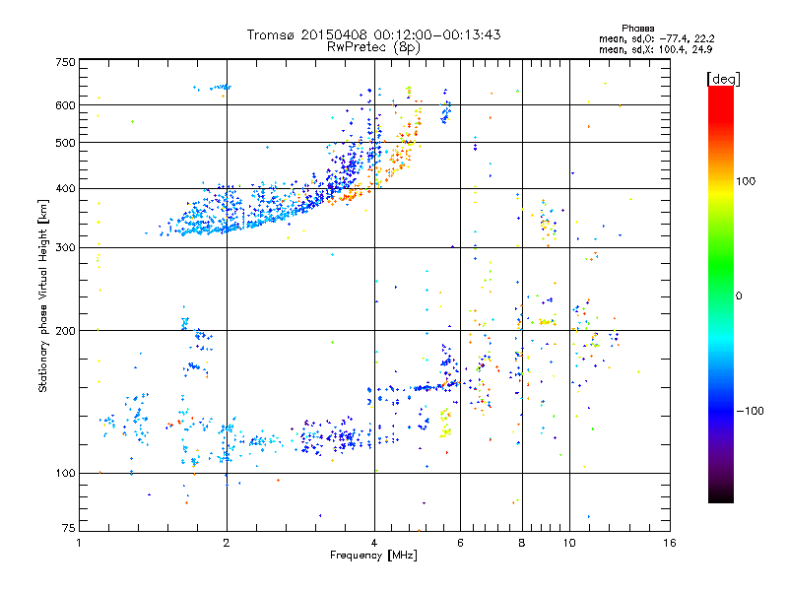Click colorbar tick label '100'
788x591 pixels.
[x=746, y=181]
